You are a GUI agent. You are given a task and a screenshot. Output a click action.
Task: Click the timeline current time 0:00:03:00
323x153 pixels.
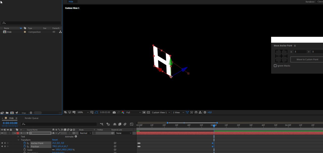point(10,123)
